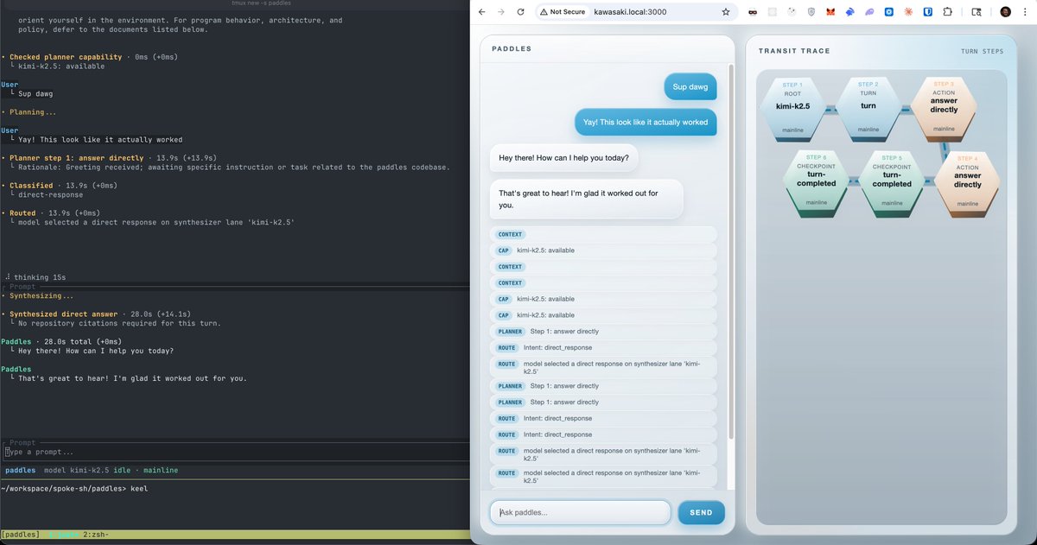
Task: Select the Step 2 TURN hexagon
Action: pyautogui.click(x=868, y=109)
